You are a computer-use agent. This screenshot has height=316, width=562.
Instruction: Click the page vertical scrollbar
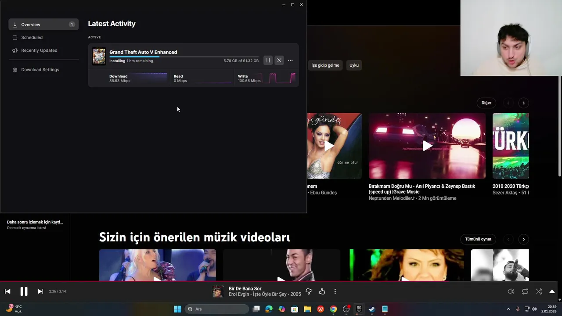point(559,126)
